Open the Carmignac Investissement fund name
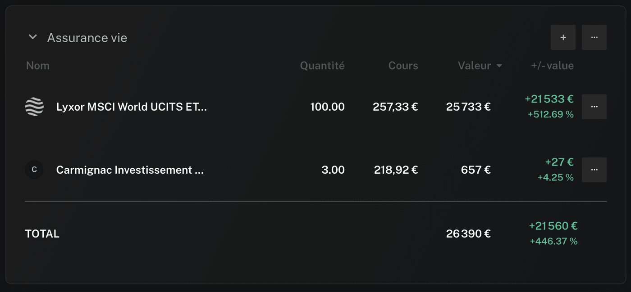631x292 pixels. click(x=130, y=170)
